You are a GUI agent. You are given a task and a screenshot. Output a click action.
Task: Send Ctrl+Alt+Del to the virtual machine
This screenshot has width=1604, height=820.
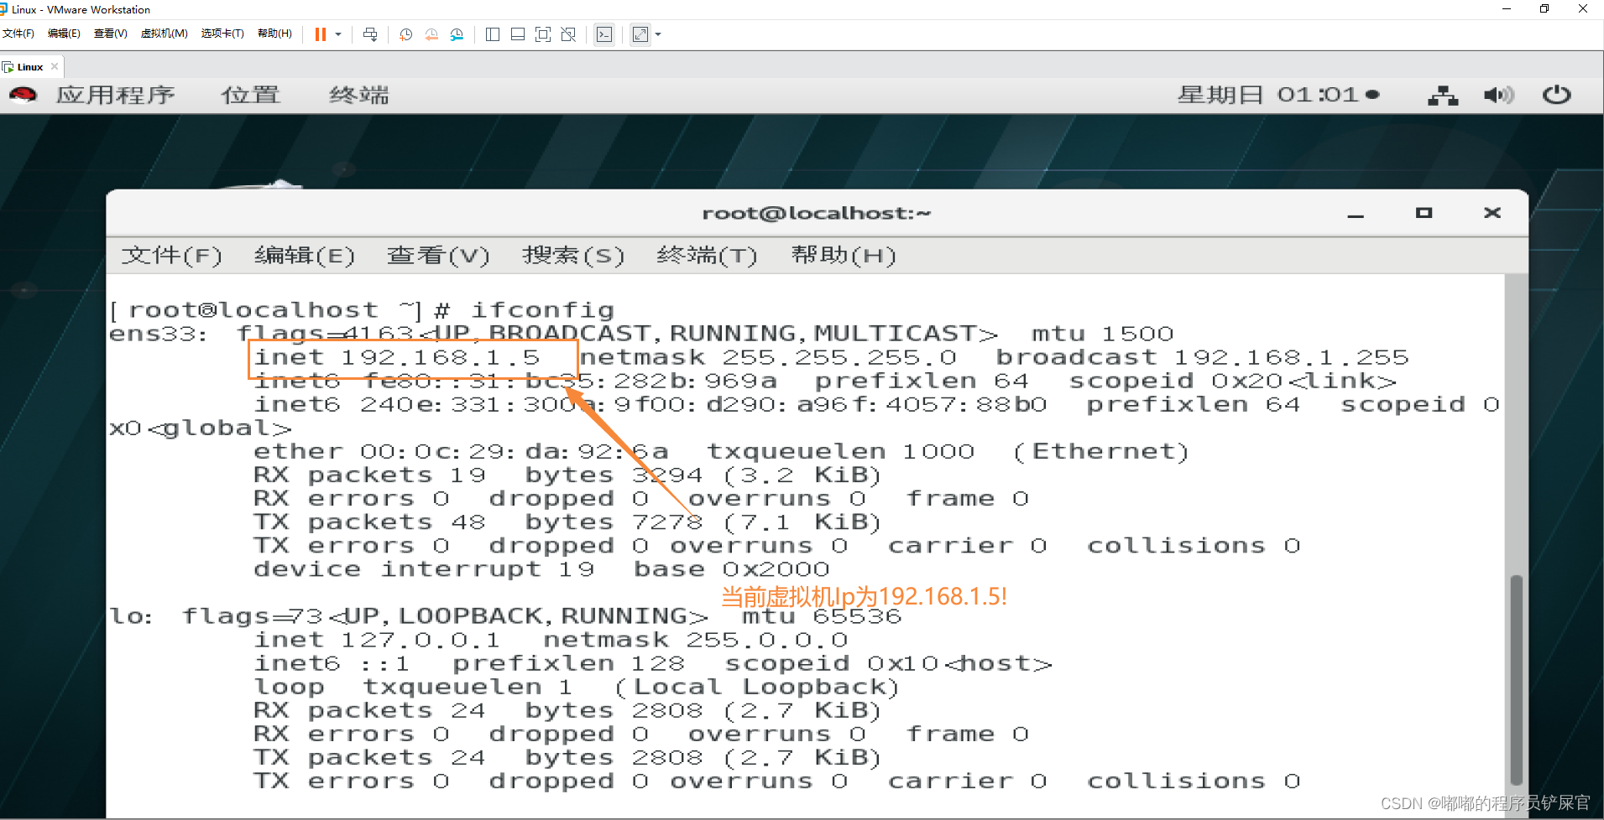370,34
